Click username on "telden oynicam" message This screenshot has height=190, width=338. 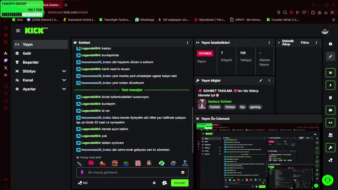(x=91, y=143)
